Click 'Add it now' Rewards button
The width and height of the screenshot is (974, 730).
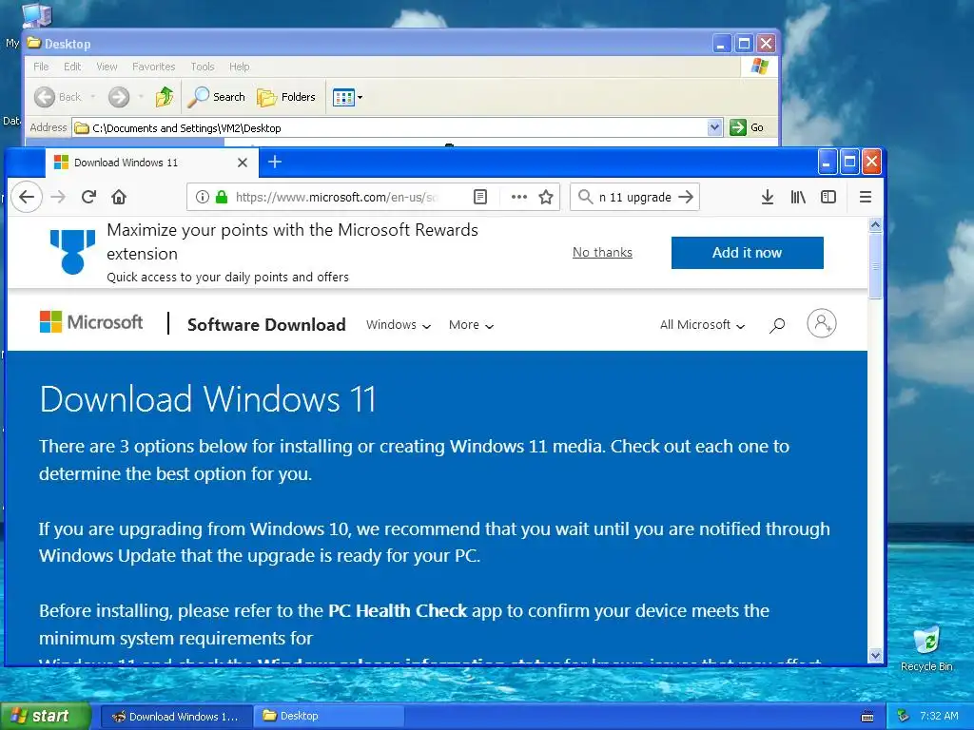tap(748, 253)
